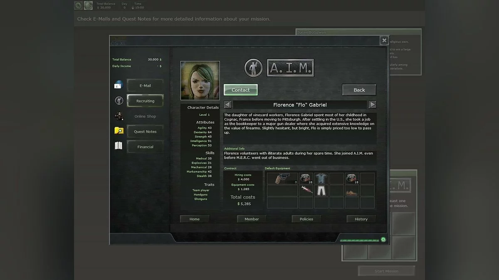Select the second ammo box after the empty slot
Screen dimensions: 499x280
[x=352, y=179]
